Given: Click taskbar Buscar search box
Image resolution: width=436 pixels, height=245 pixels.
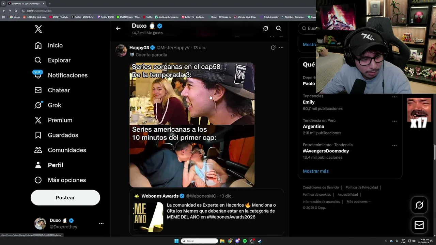Looking at the screenshot, I should click(199, 241).
